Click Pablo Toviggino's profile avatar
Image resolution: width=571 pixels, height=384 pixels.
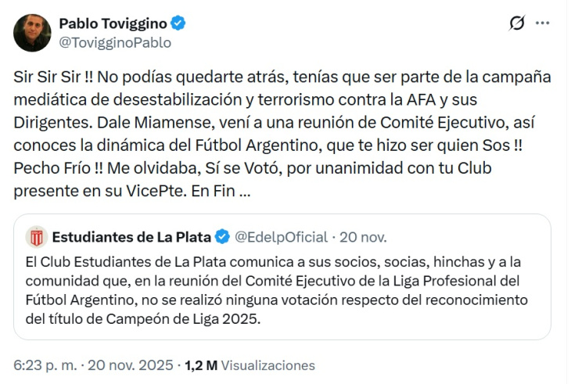33,33
